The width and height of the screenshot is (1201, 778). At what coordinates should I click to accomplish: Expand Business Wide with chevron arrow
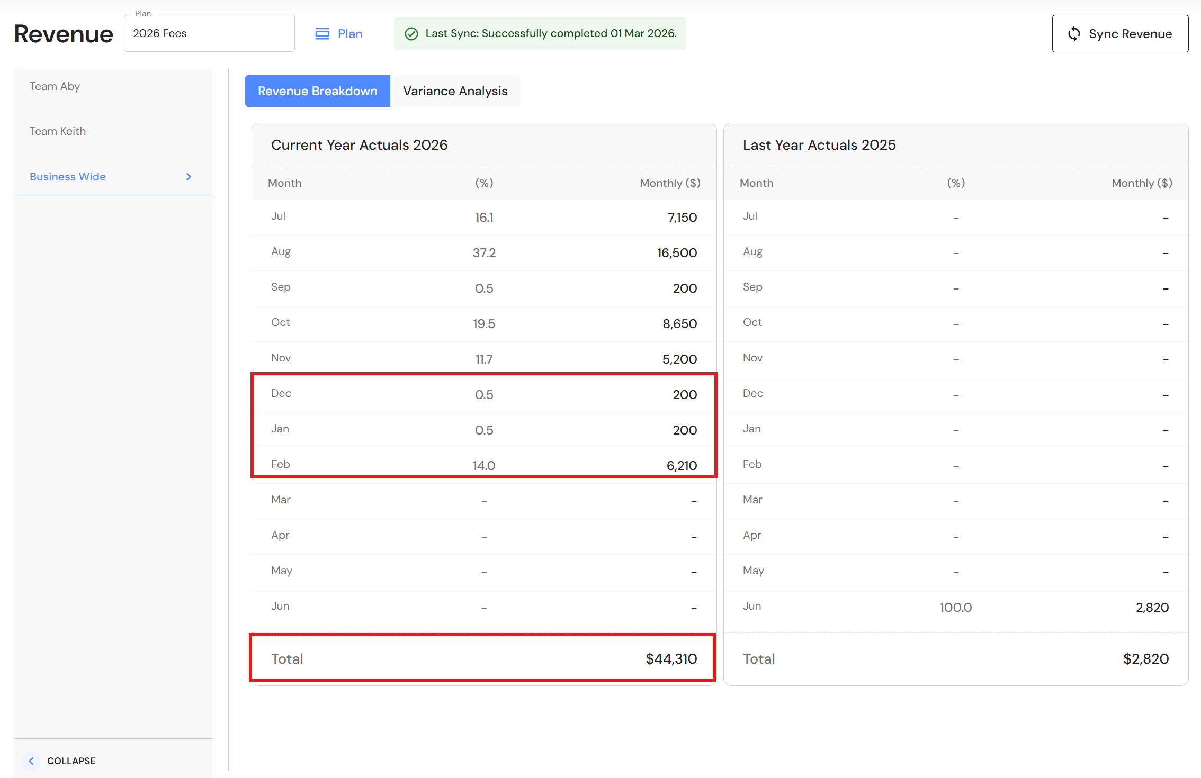point(189,177)
